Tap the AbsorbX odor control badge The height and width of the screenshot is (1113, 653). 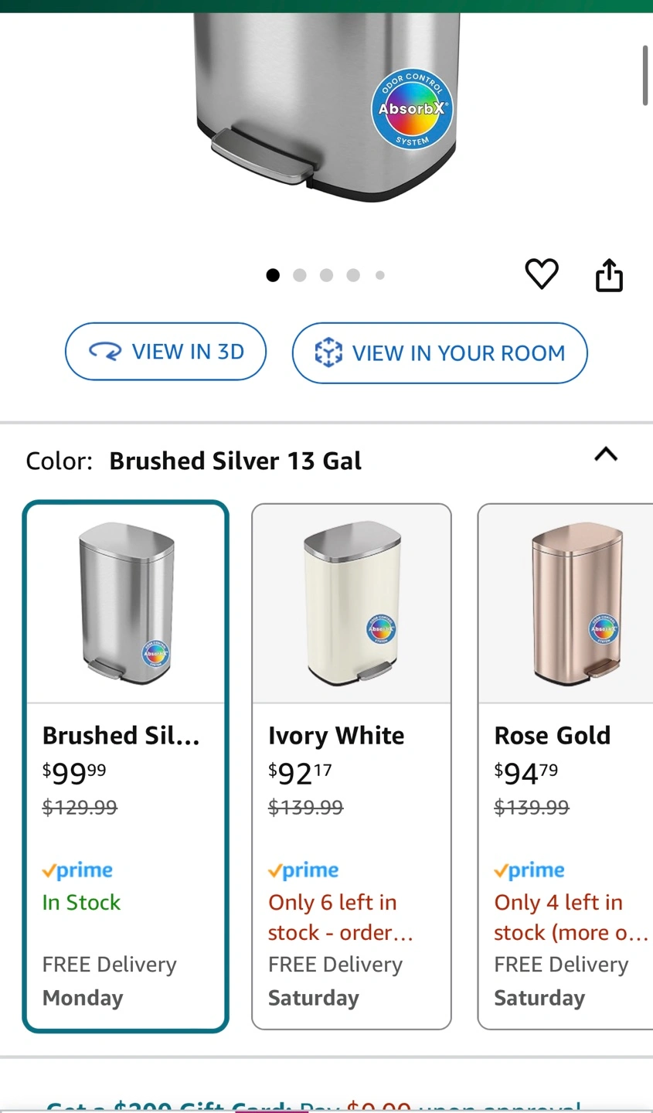412,109
